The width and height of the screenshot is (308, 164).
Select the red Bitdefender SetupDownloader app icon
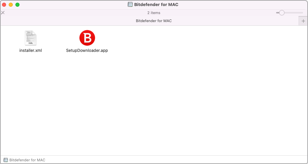tap(87, 38)
